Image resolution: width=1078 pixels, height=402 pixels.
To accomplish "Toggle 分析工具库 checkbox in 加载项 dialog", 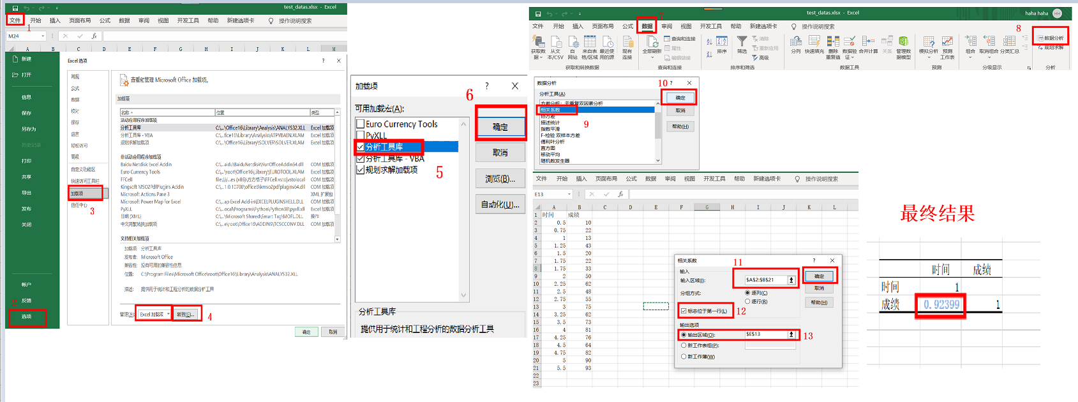I will coord(361,147).
